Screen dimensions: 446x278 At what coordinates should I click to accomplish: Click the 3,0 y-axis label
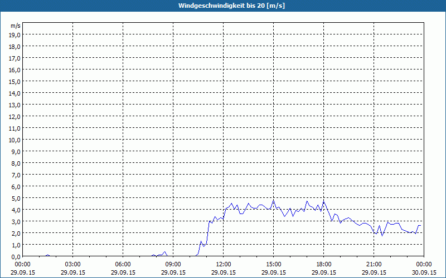coord(16,221)
